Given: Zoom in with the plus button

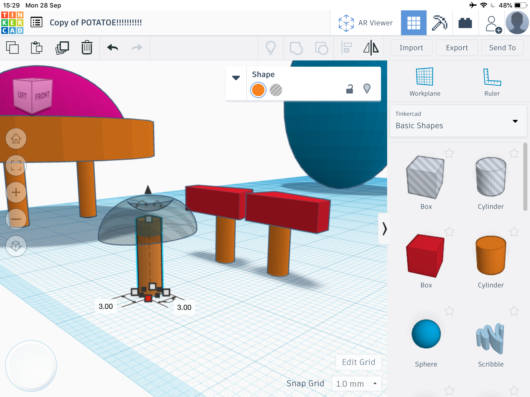Looking at the screenshot, I should click(x=16, y=192).
